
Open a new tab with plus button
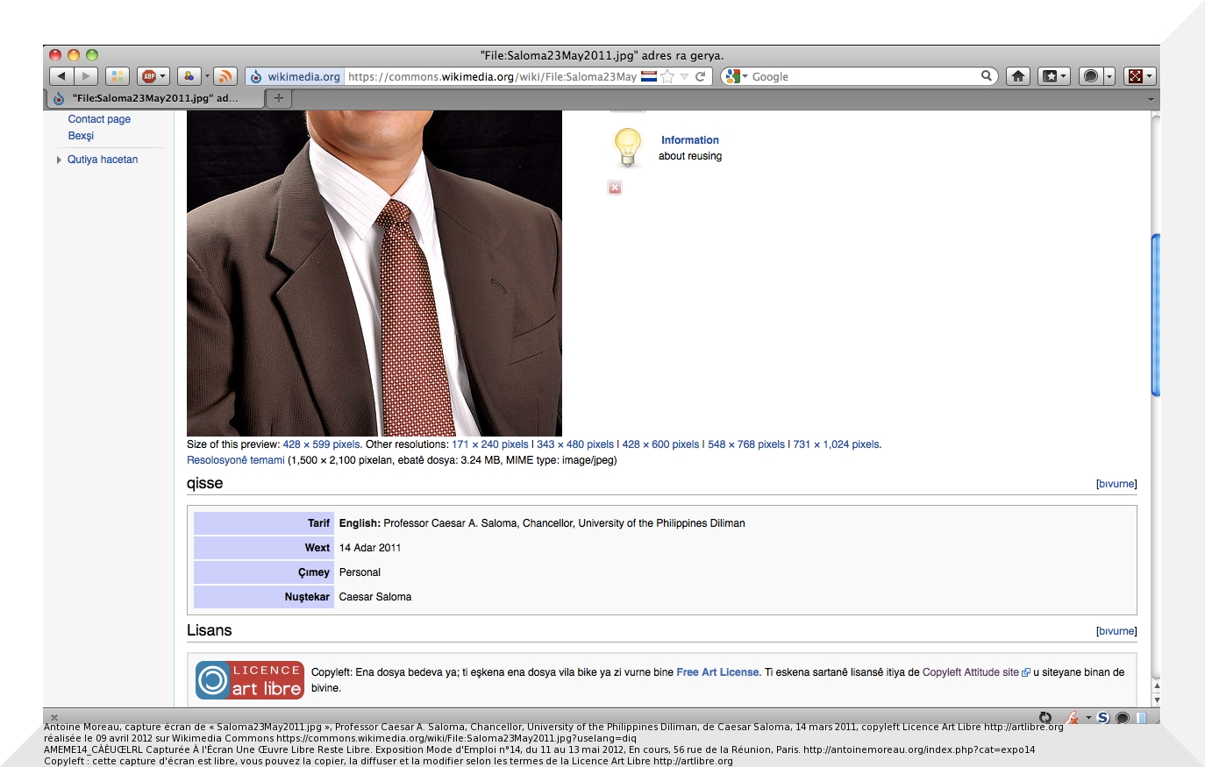click(x=279, y=98)
